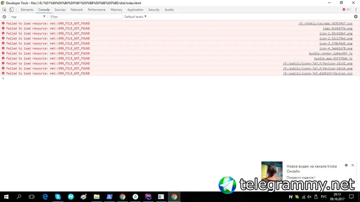Open notification settings gear in the popup
Screen dimensions: 360x202
pyautogui.click(x=346, y=165)
